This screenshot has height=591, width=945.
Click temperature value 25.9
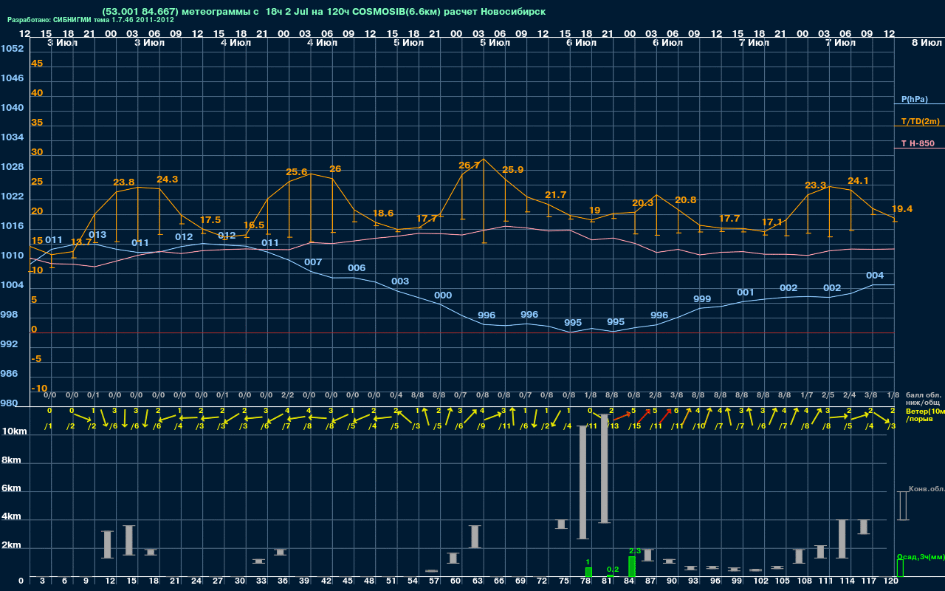(512, 170)
